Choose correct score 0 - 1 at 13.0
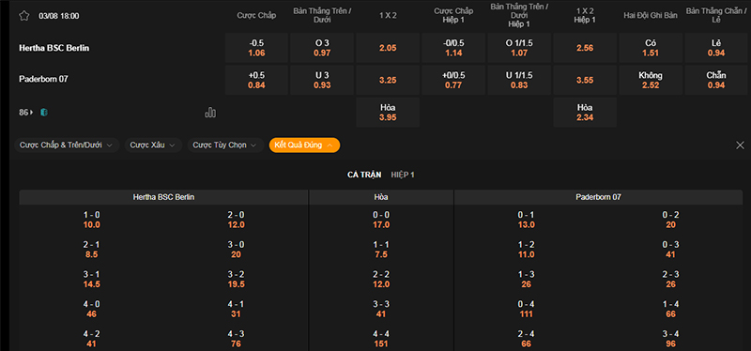751x351 pixels. (x=526, y=220)
